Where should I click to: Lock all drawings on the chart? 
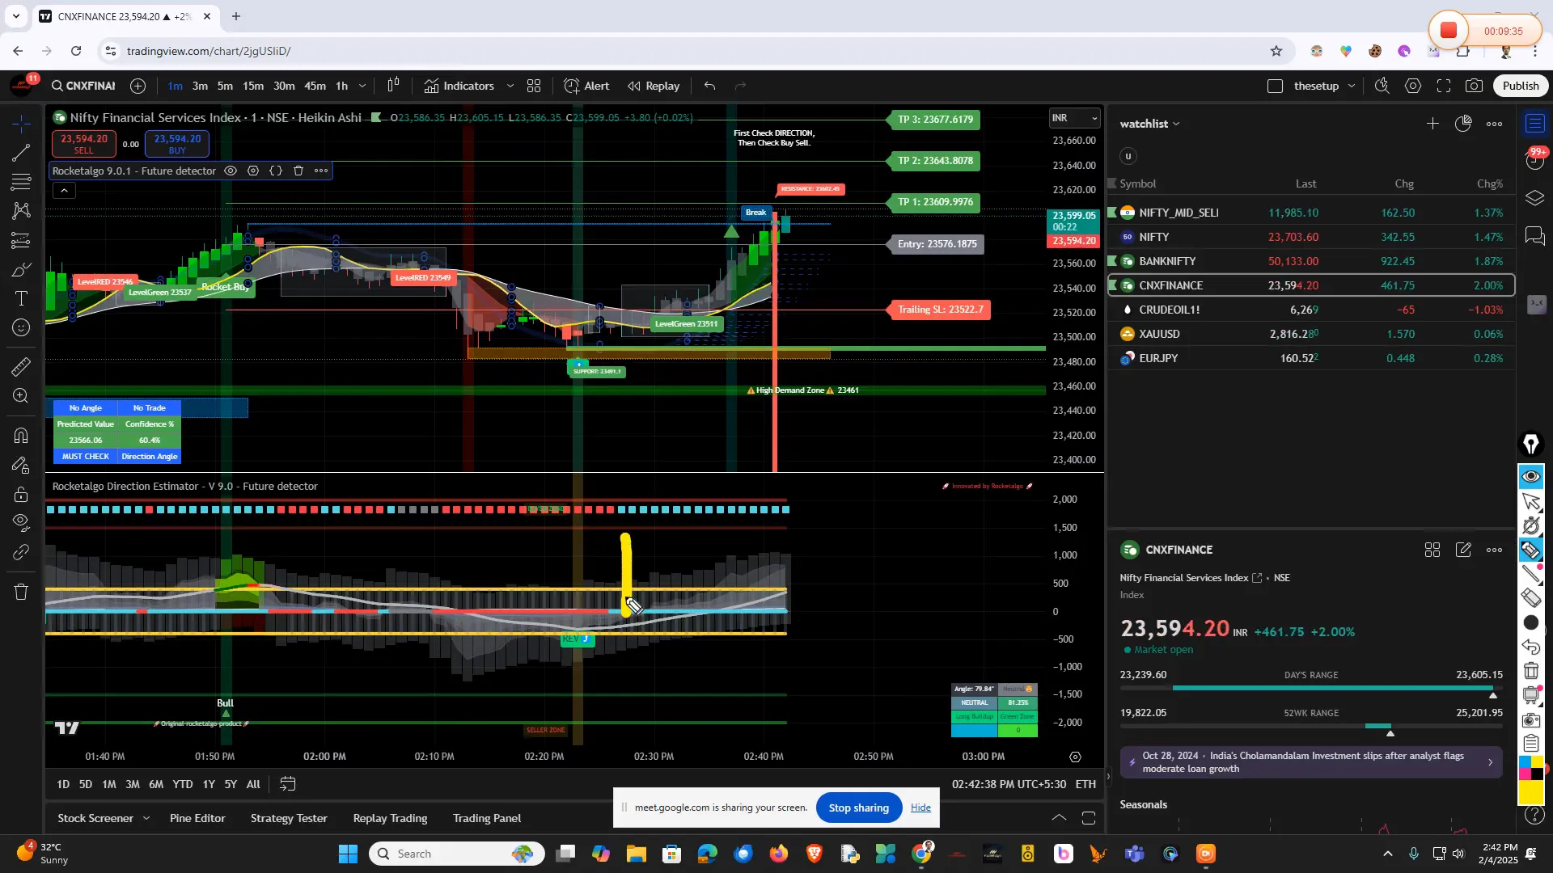pos(20,495)
